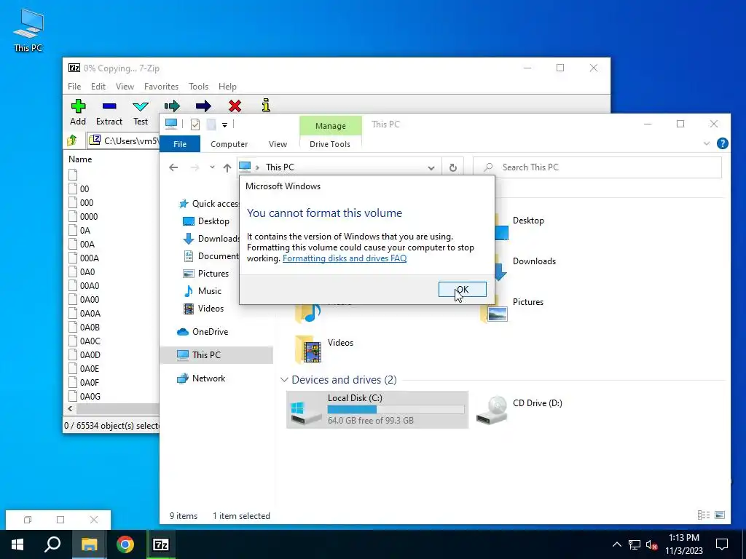Select Videos in navigation pane

pyautogui.click(x=204, y=309)
